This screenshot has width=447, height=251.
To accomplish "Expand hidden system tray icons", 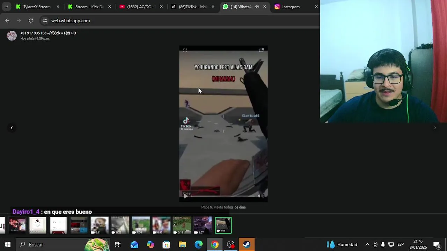I will click(x=367, y=245).
